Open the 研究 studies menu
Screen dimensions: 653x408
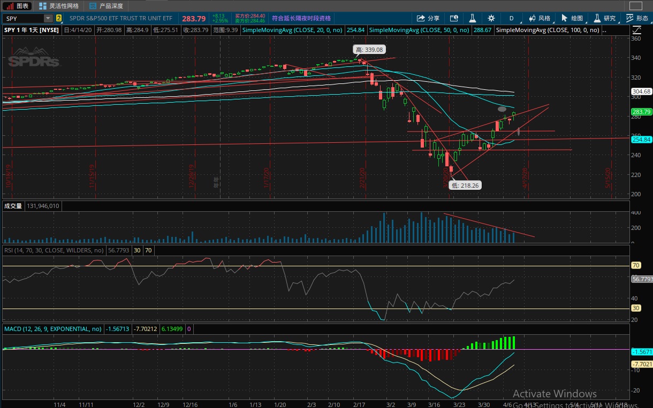[604, 18]
